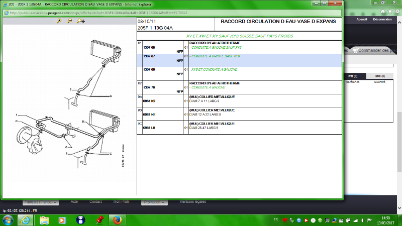Open the power plug tray icon
The image size is (402, 226).
tap(348, 220)
